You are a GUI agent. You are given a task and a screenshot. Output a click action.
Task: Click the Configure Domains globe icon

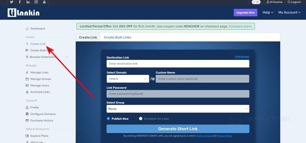(x=27, y=114)
